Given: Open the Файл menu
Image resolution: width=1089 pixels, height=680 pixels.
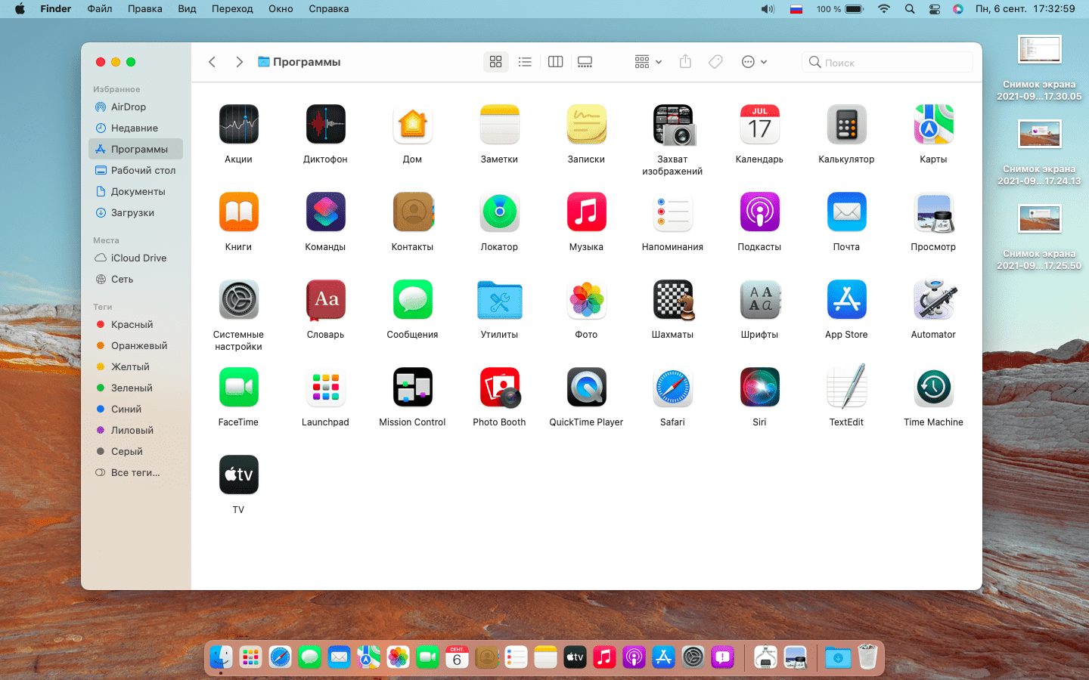Looking at the screenshot, I should point(100,9).
